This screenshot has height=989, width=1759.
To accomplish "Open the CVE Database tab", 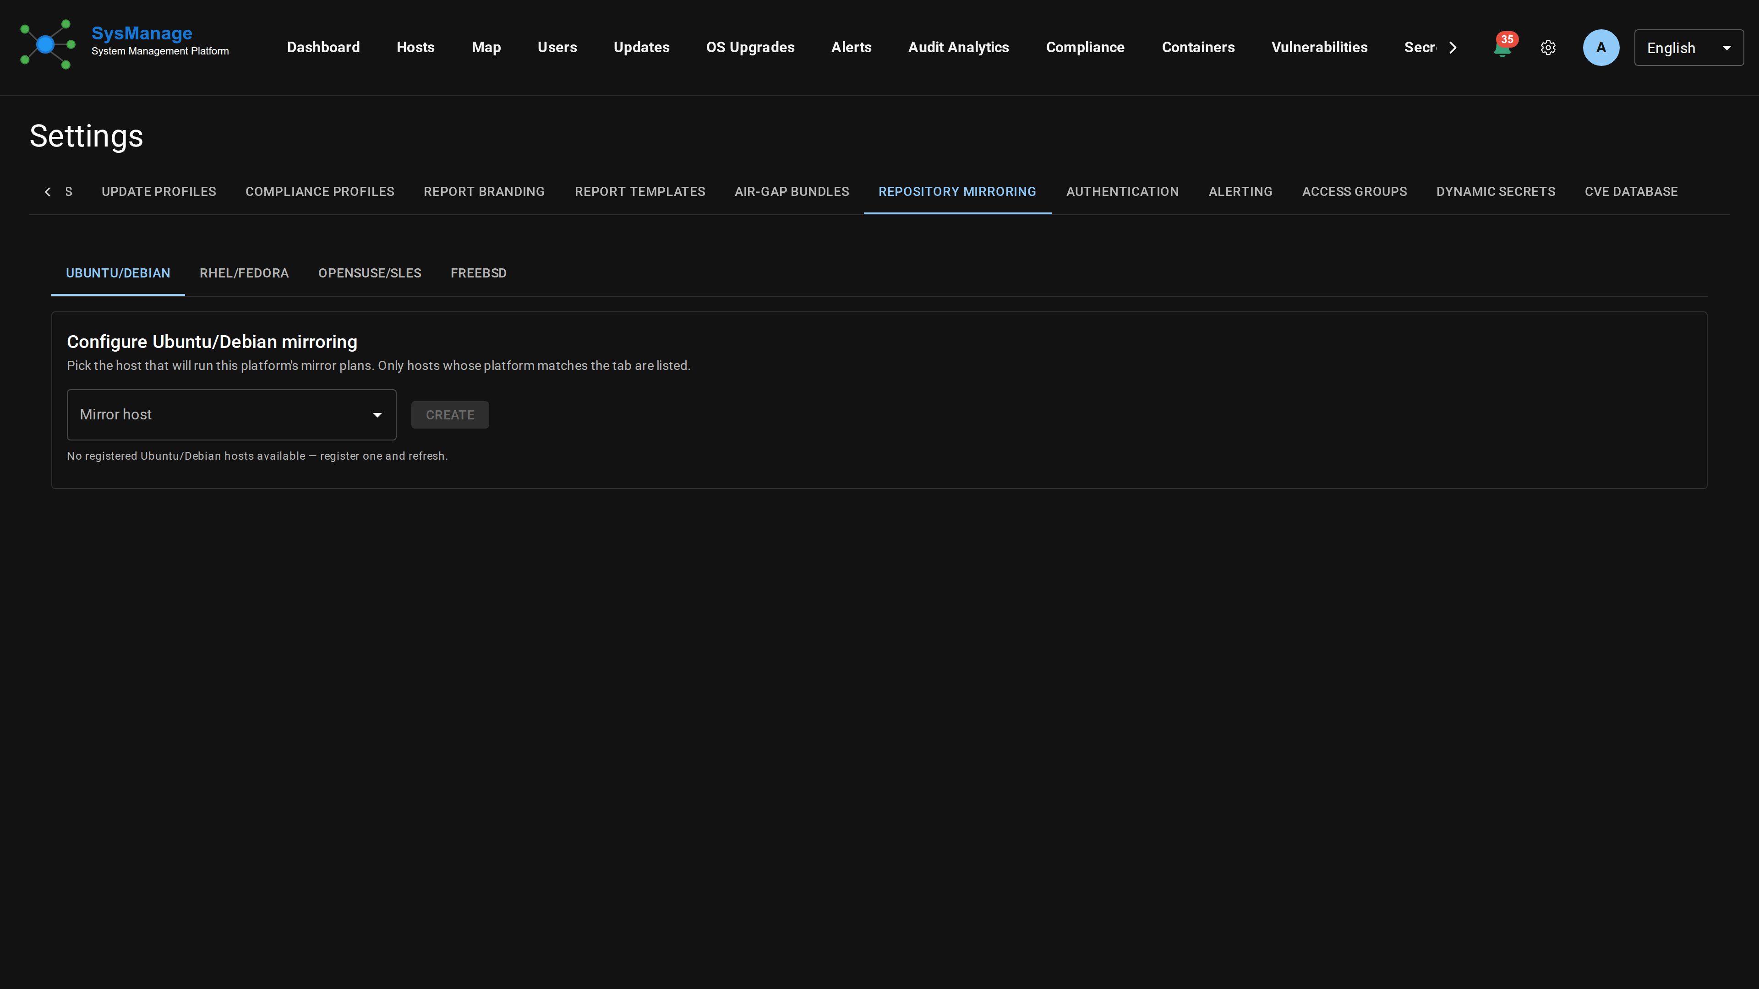I will pos(1631,192).
